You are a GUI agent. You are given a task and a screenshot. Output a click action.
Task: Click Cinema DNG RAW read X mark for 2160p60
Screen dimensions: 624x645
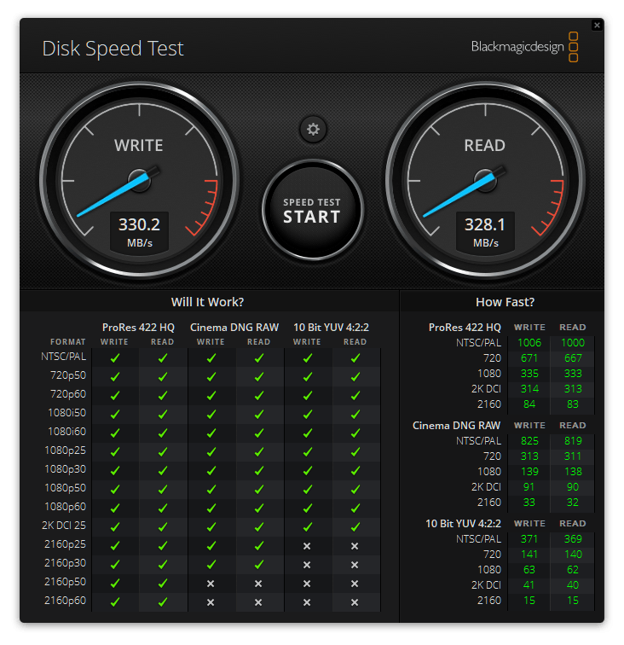(x=258, y=602)
